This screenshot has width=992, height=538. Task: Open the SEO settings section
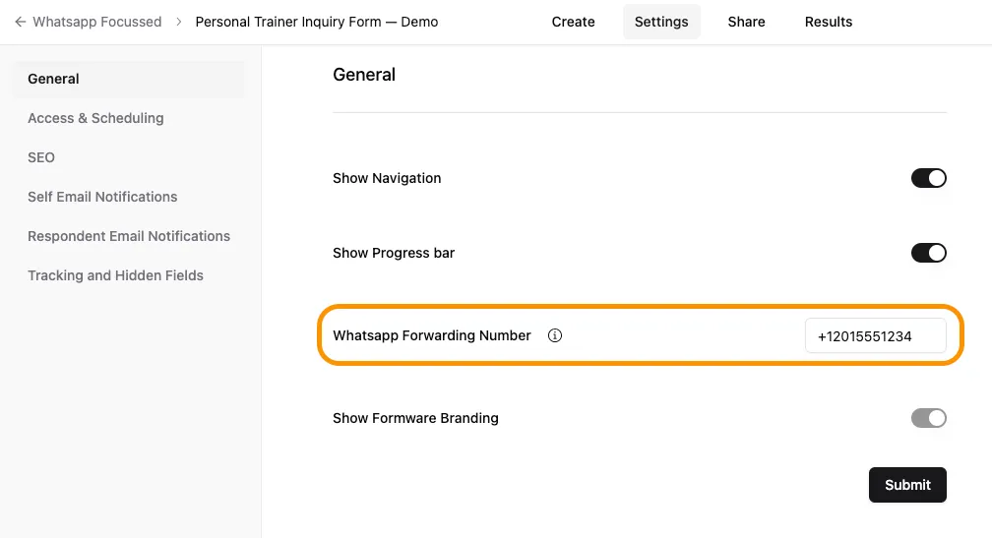(x=41, y=157)
